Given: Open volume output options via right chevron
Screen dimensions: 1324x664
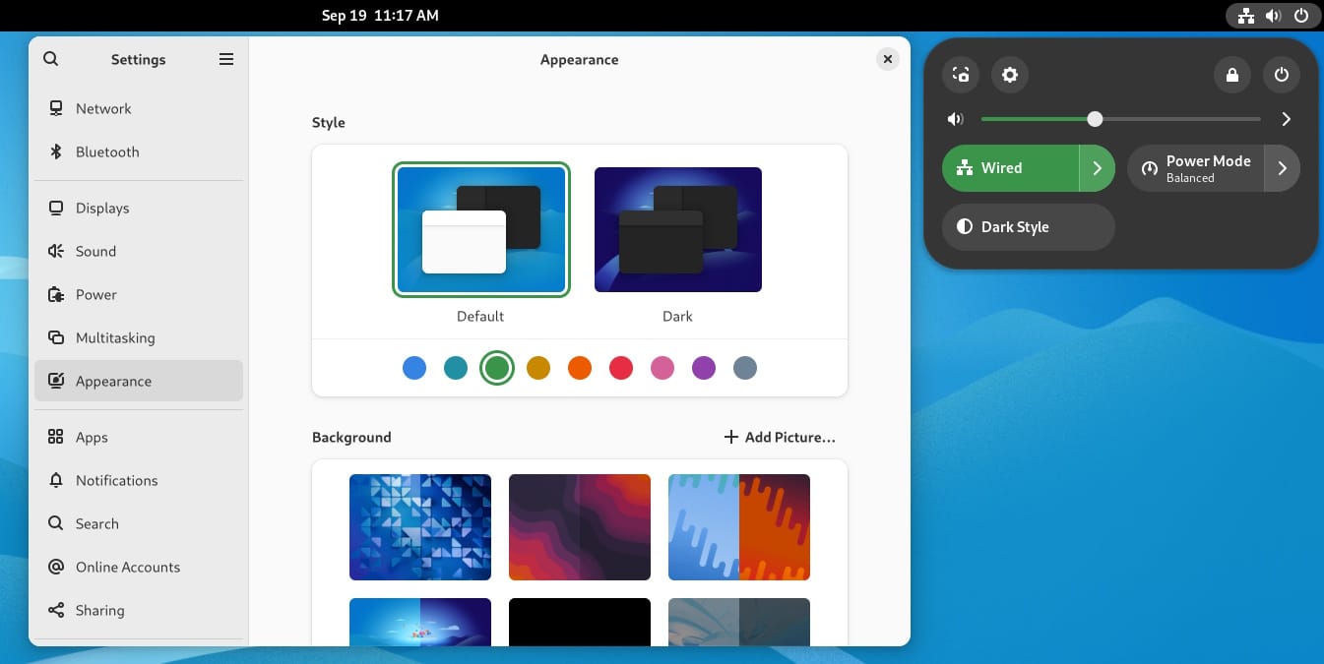Looking at the screenshot, I should [x=1286, y=118].
